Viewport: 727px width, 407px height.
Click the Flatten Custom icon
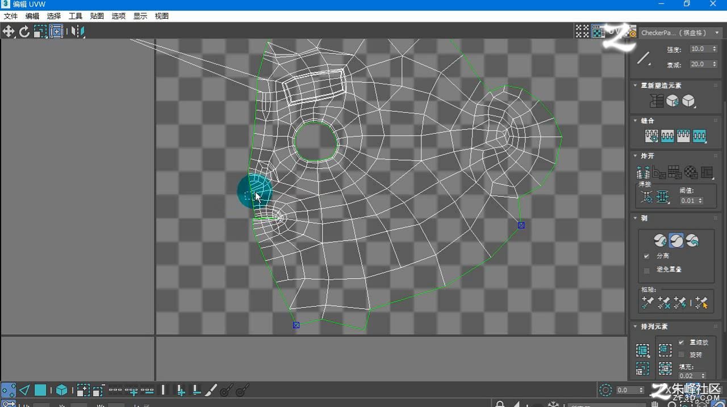click(707, 171)
